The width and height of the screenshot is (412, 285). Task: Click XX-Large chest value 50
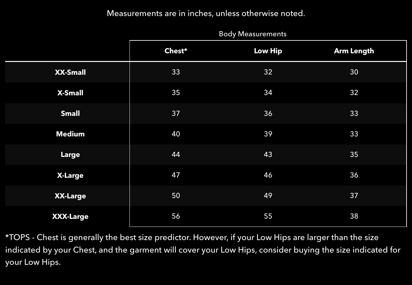click(176, 195)
